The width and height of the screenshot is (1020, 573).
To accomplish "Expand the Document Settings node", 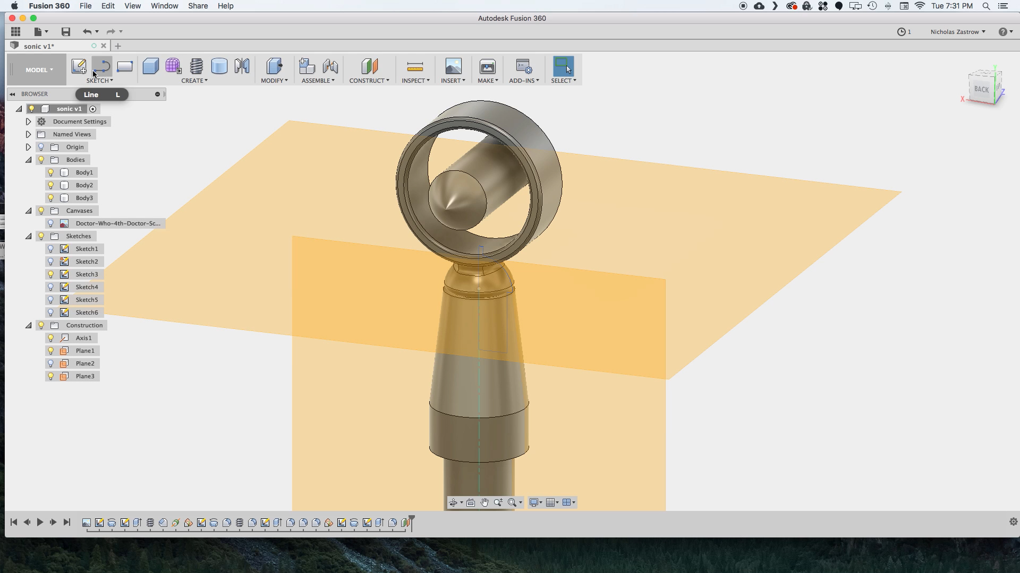I will click(x=29, y=121).
